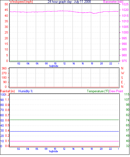Click the Windspeed (mph) axis label
Image resolution: width=130 pixels, height=157 pixels.
click(x=21, y=2)
